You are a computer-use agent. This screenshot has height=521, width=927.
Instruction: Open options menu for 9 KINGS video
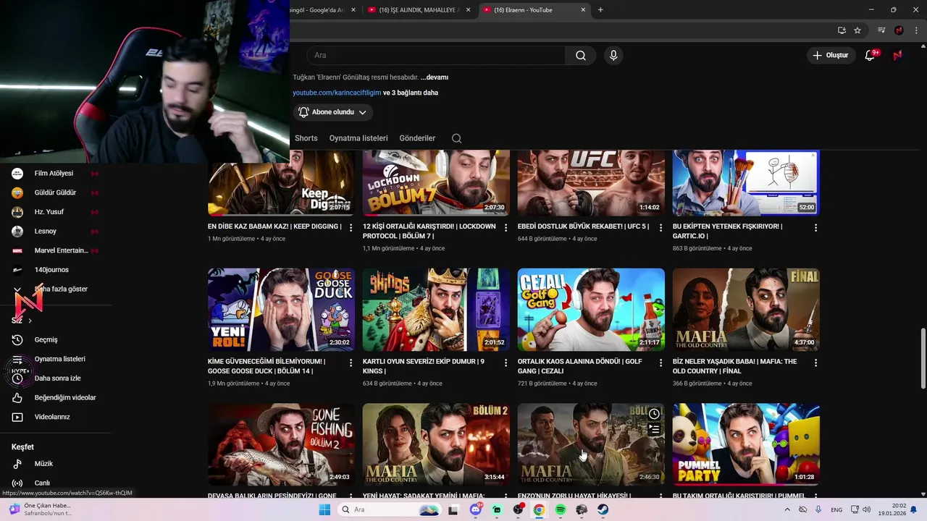tap(506, 363)
